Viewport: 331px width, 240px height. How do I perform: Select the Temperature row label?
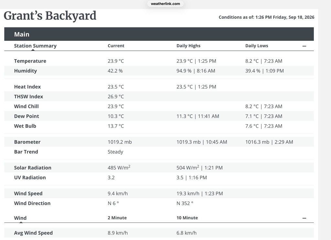click(30, 61)
